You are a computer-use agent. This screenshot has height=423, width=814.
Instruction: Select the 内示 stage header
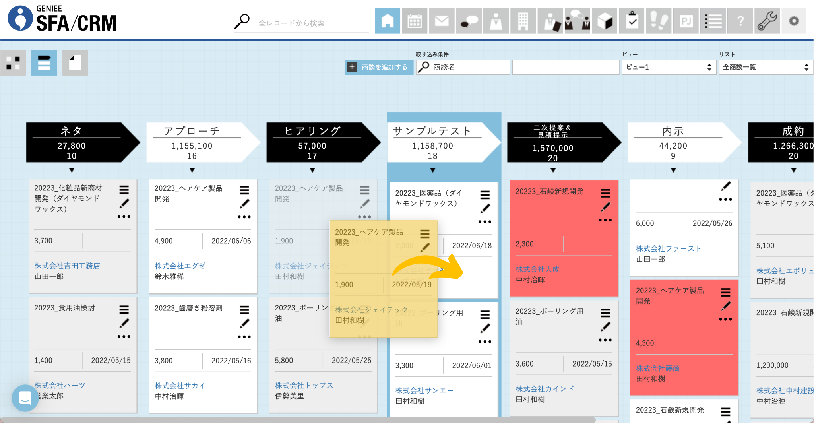tap(684, 142)
